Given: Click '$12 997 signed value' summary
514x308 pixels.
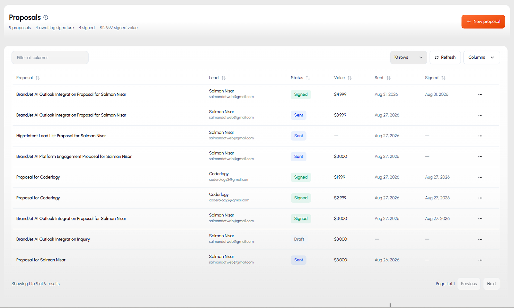Looking at the screenshot, I should 119,28.
